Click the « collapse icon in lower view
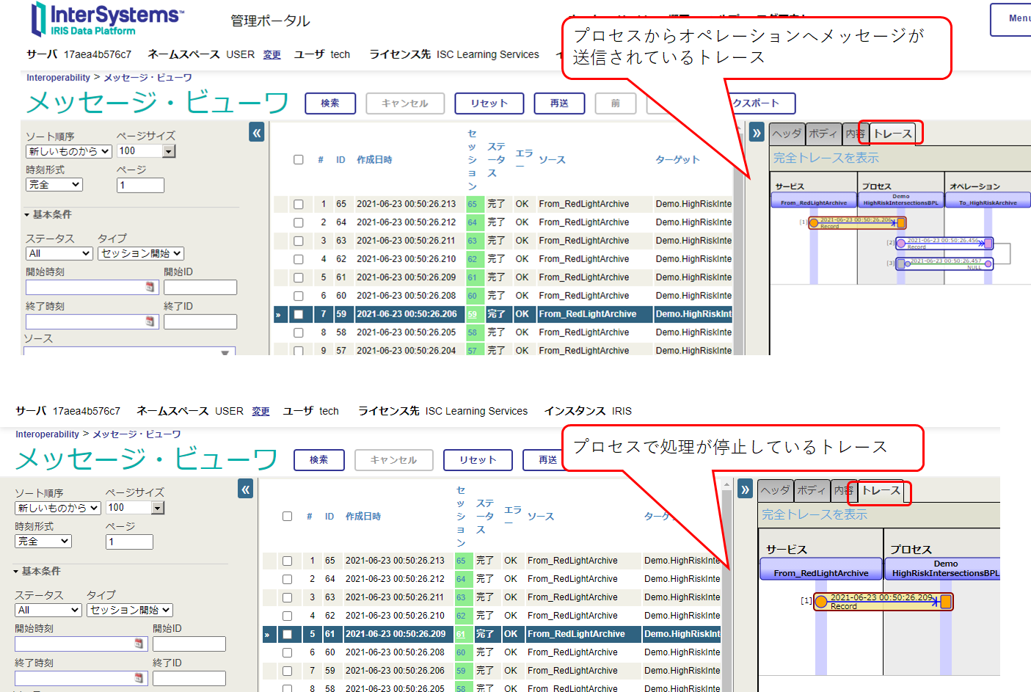This screenshot has width=1031, height=692. pyautogui.click(x=245, y=489)
